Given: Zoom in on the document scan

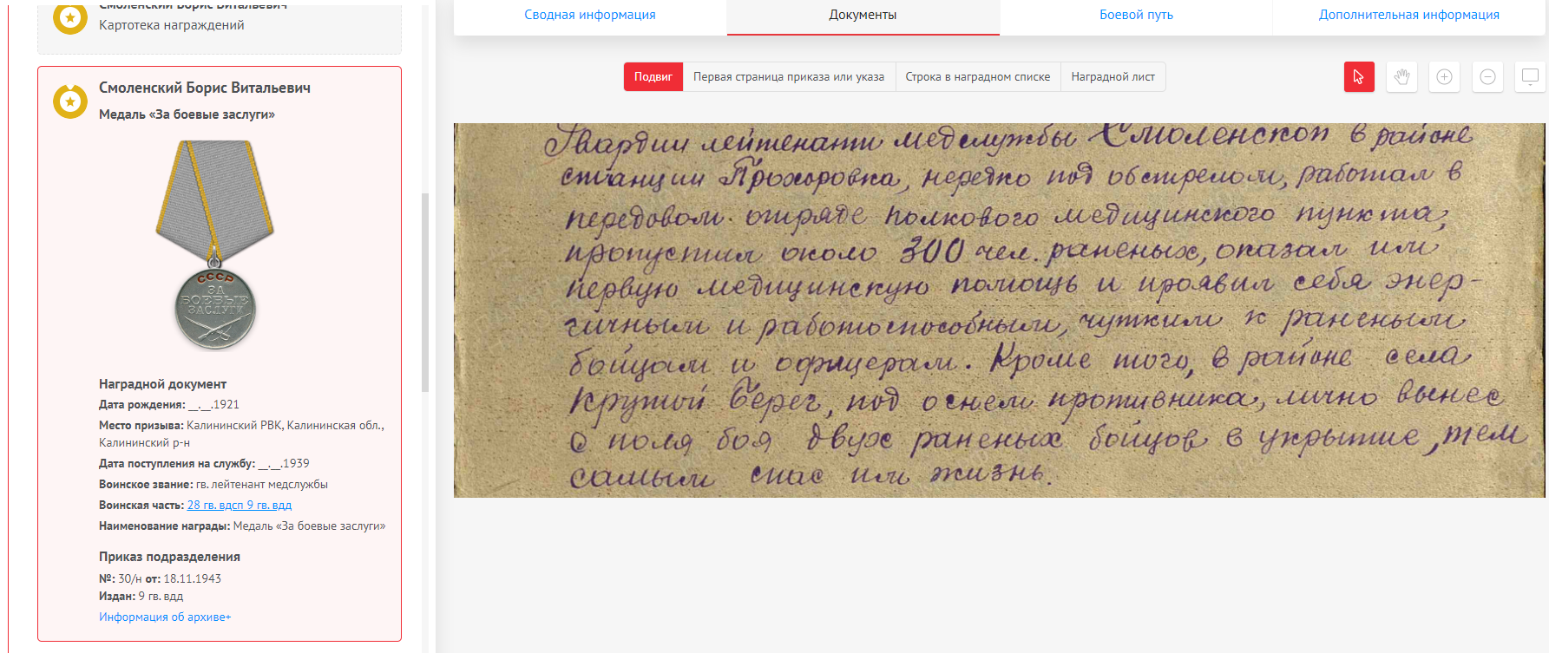Looking at the screenshot, I should coord(1444,77).
